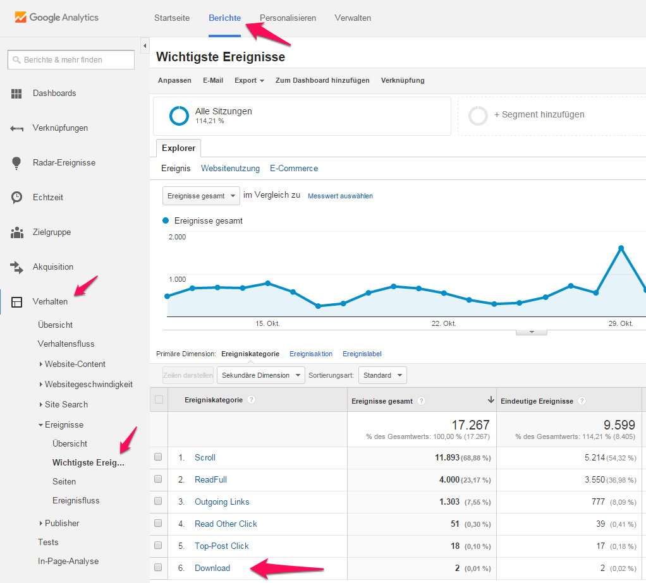Viewport: 646px width, 583px height.
Task: Open Ereignisfluss in the sidebar
Action: point(76,501)
